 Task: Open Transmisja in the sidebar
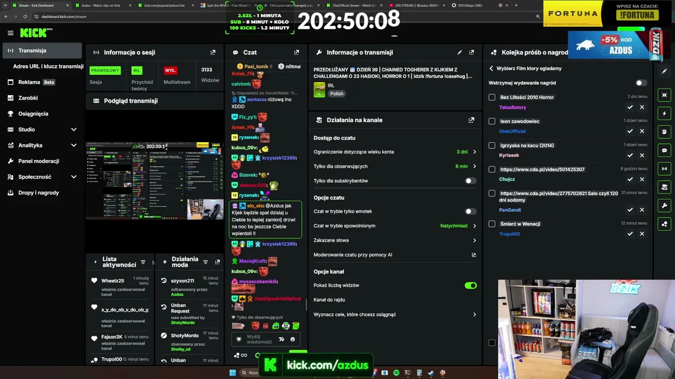[42, 51]
